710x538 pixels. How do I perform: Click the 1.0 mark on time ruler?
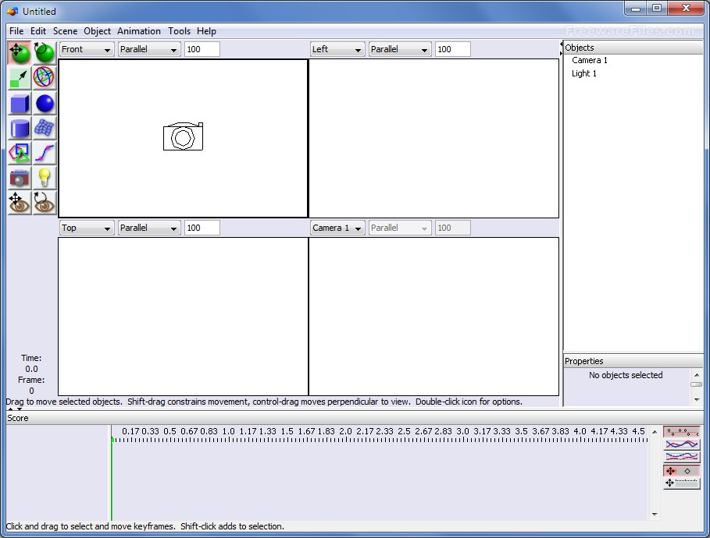(x=228, y=431)
